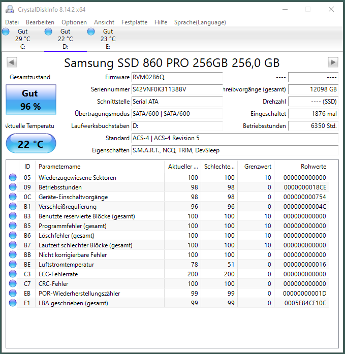Viewport: 345px width, 354px height.
Task: Click the Parametername column header
Action: tap(100, 167)
